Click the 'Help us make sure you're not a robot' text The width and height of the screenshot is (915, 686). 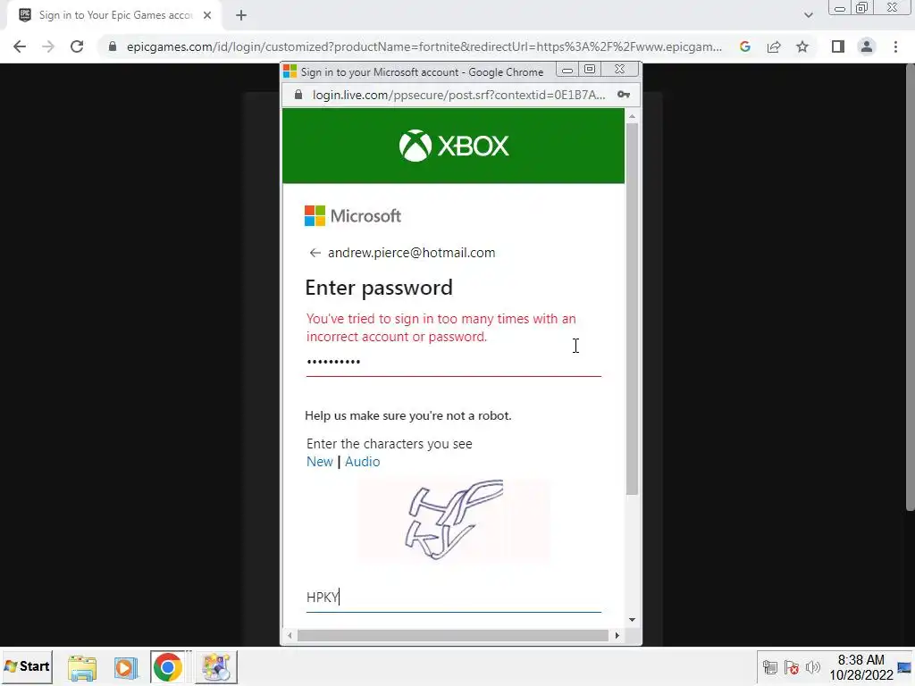(x=407, y=416)
